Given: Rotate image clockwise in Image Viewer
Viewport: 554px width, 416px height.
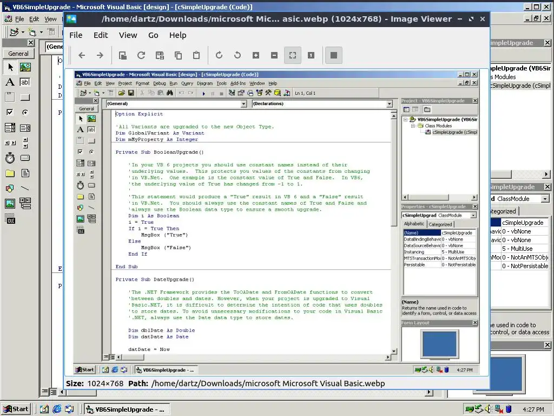Looking at the screenshot, I should 219,55.
